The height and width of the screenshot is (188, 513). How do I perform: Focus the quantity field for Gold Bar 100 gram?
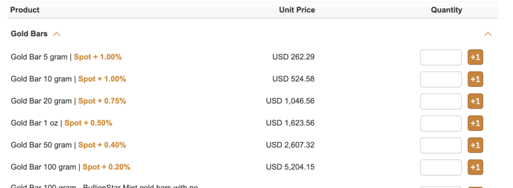coord(441,167)
